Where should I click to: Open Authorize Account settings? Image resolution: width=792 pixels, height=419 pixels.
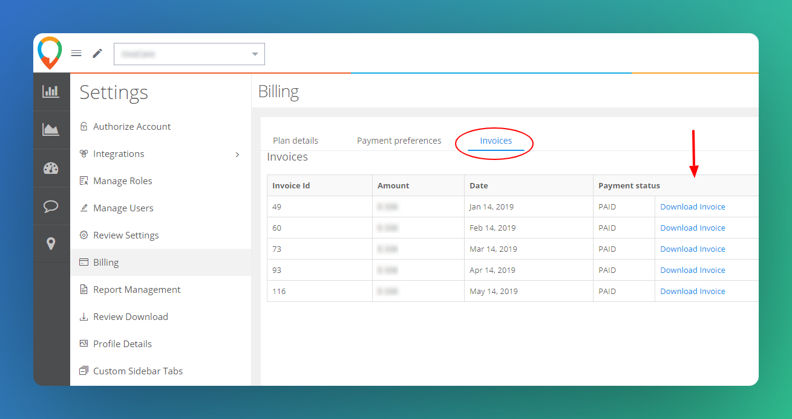coord(132,126)
